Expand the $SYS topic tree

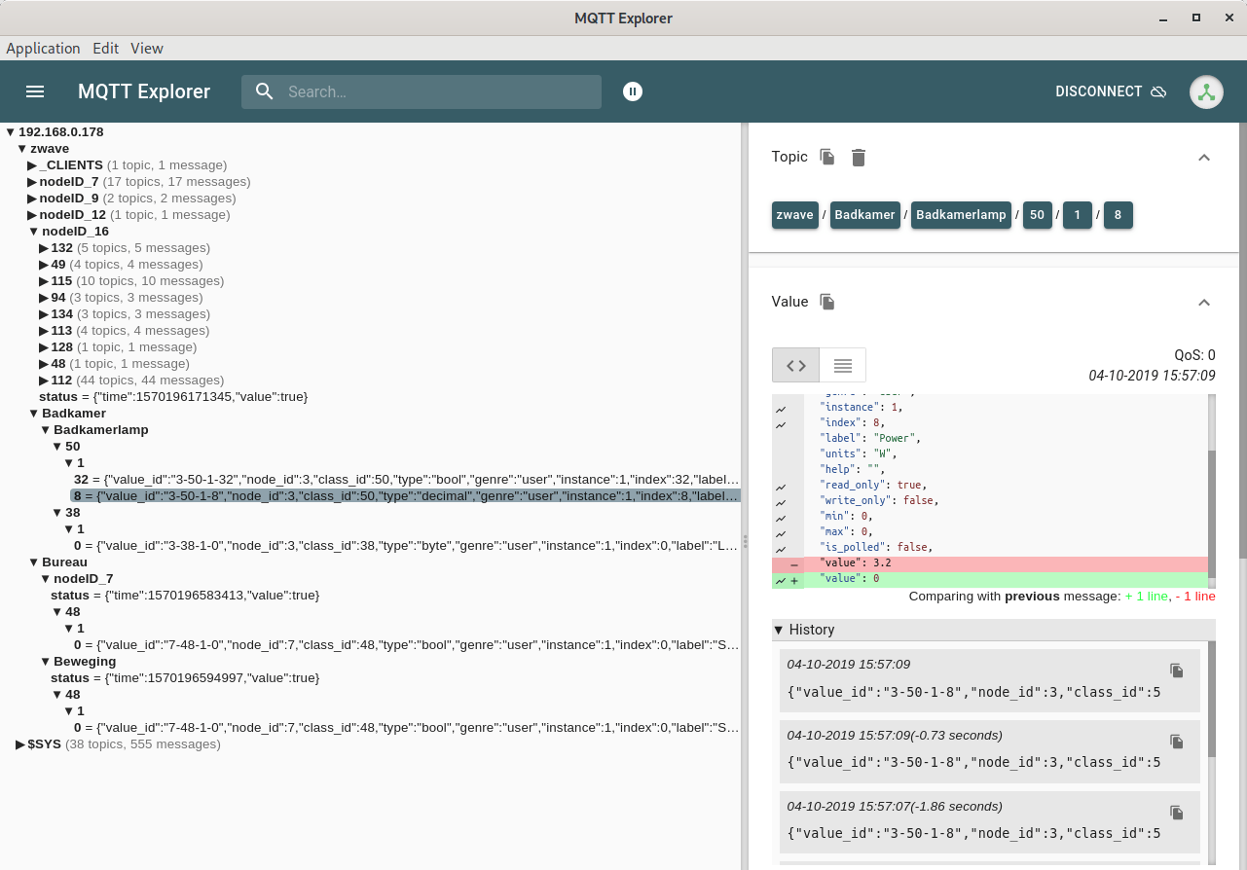21,744
